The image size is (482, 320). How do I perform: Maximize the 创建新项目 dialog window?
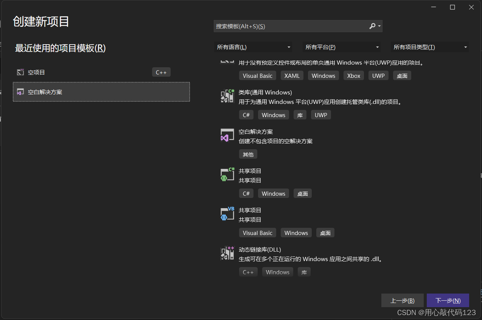(x=452, y=7)
